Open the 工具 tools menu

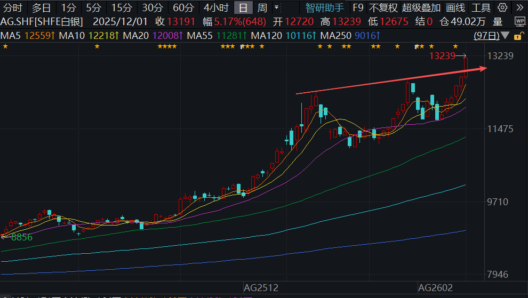pos(481,7)
